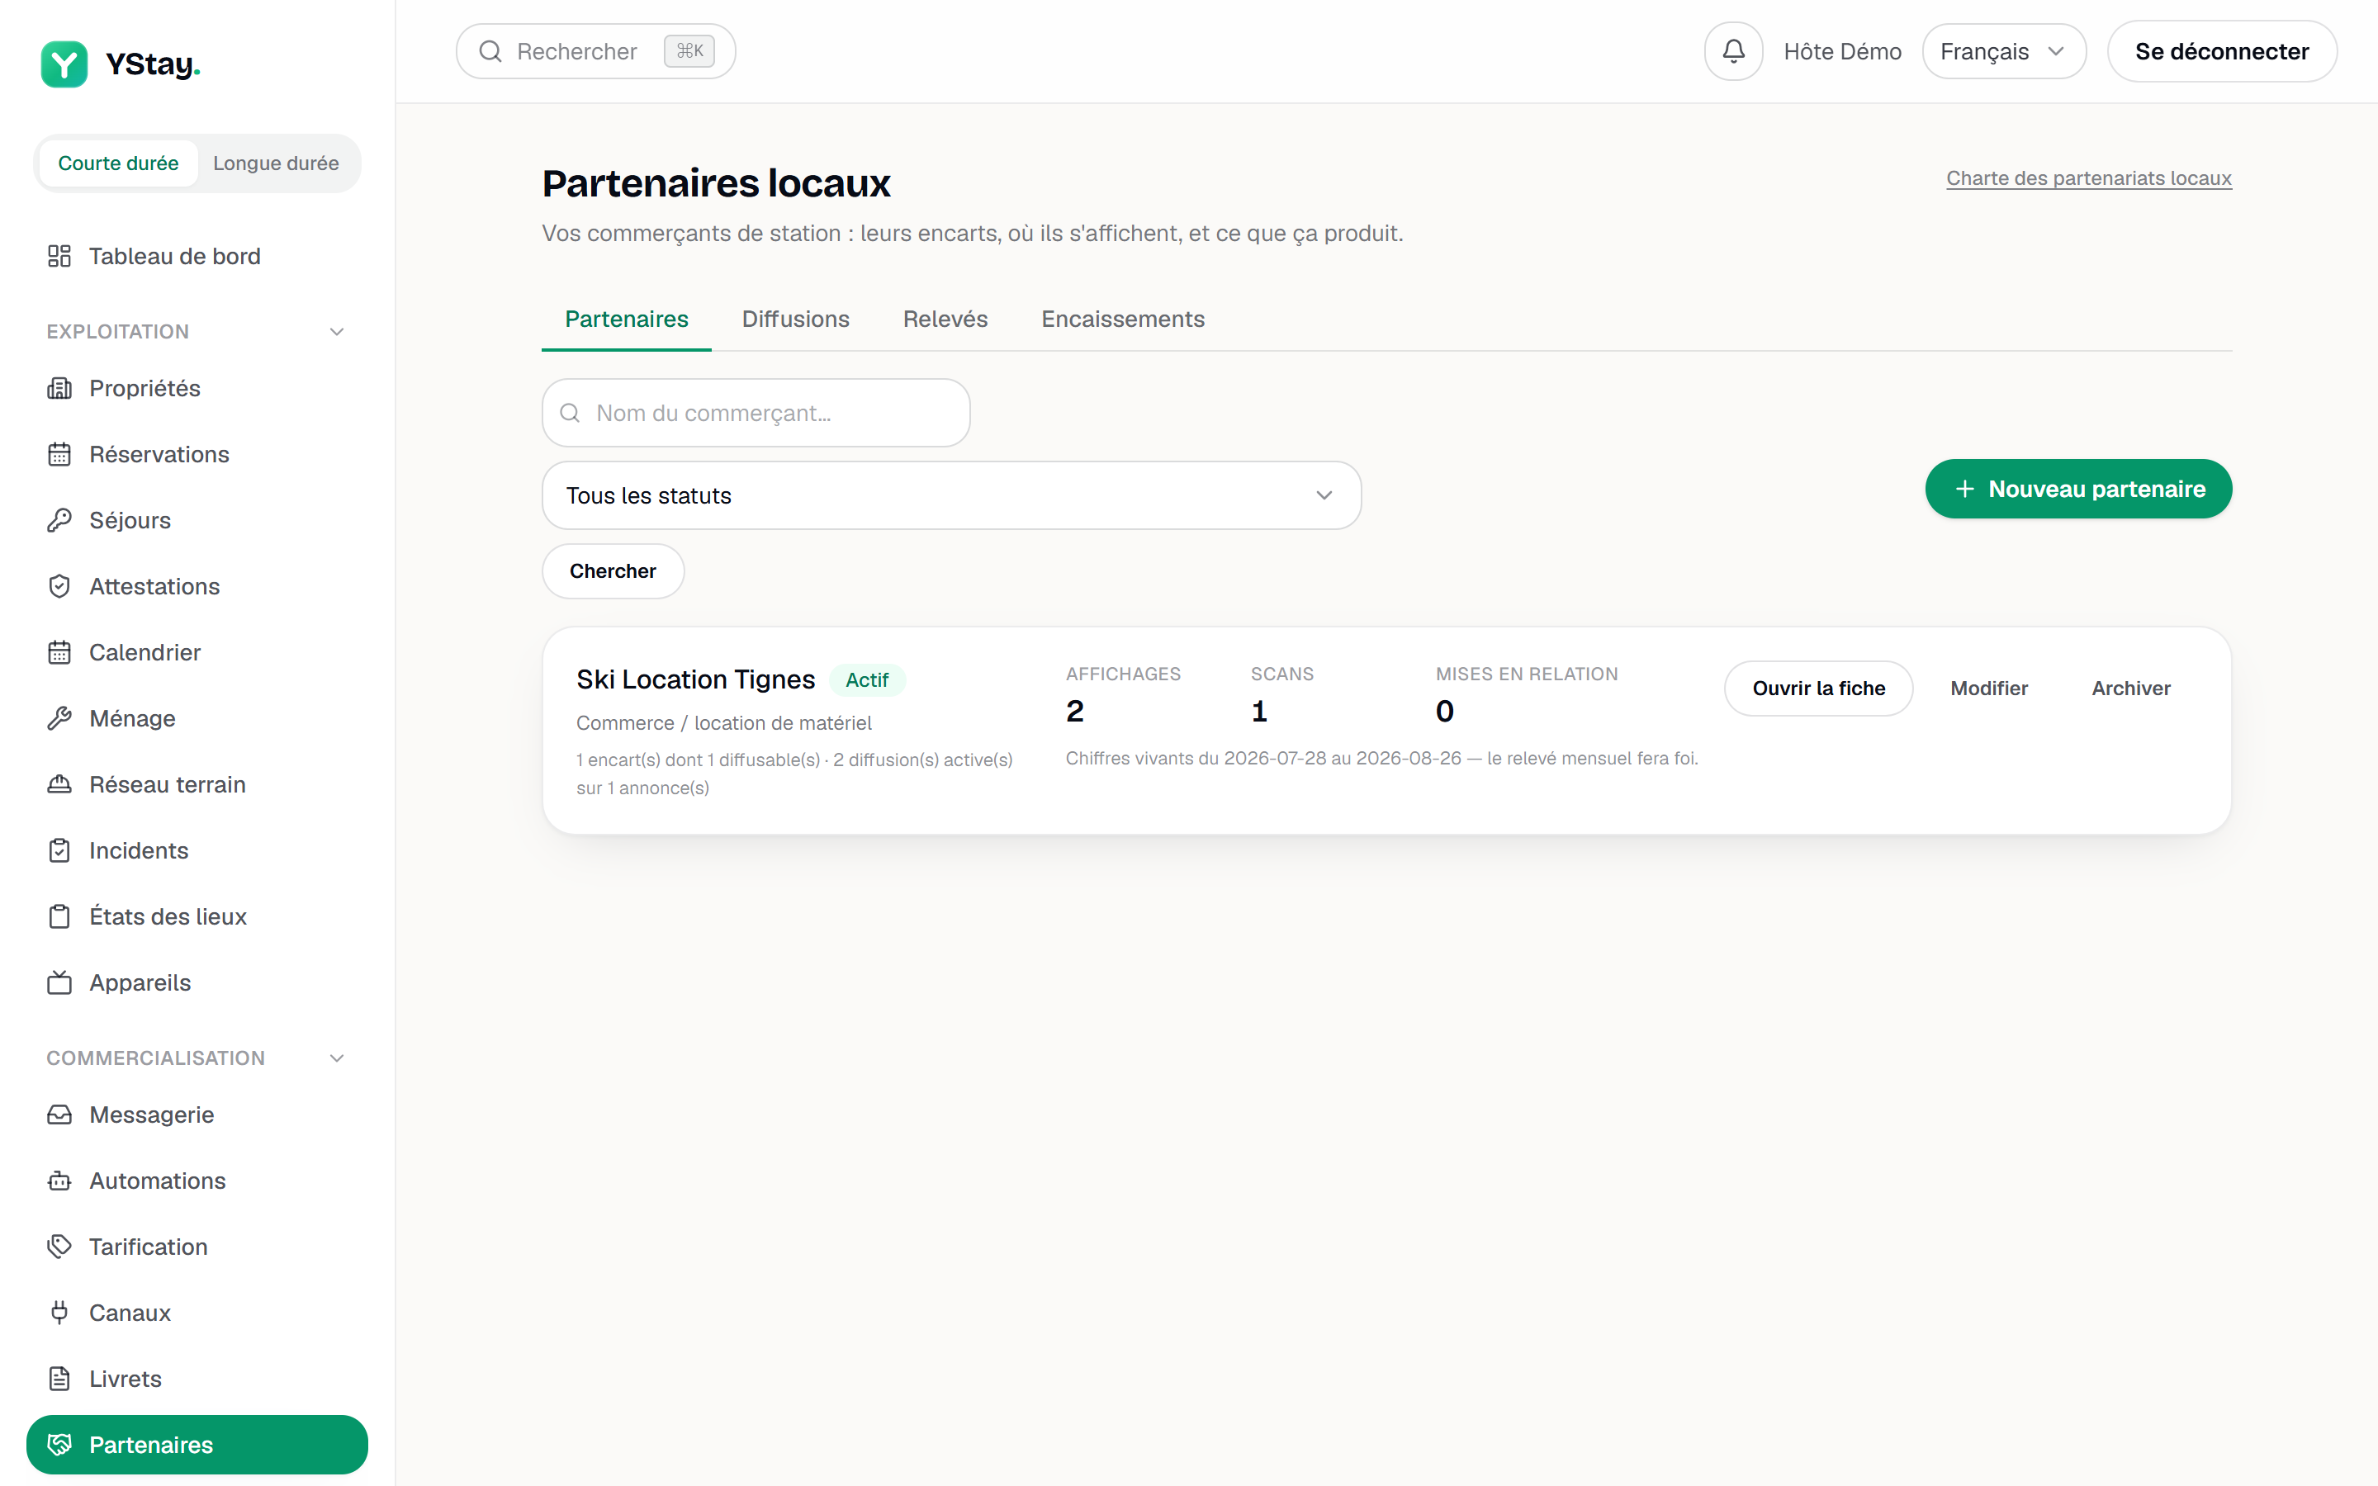This screenshot has height=1486, width=2378.
Task: Click the Nouveau partenaire button
Action: coord(2078,489)
